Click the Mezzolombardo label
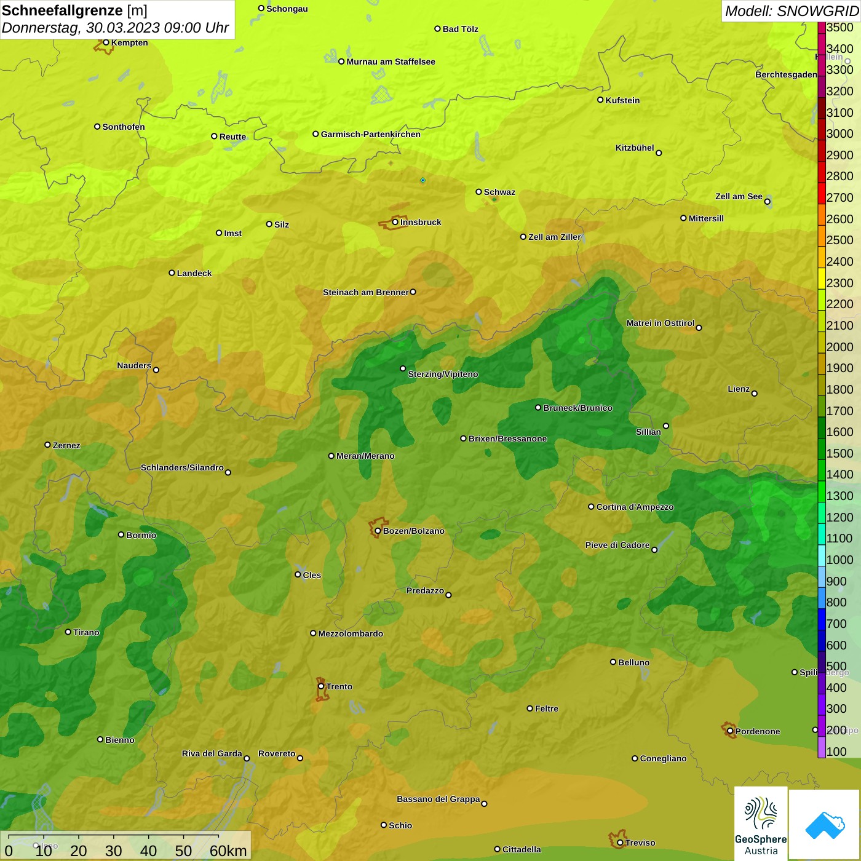The width and height of the screenshot is (861, 861). coord(351,633)
